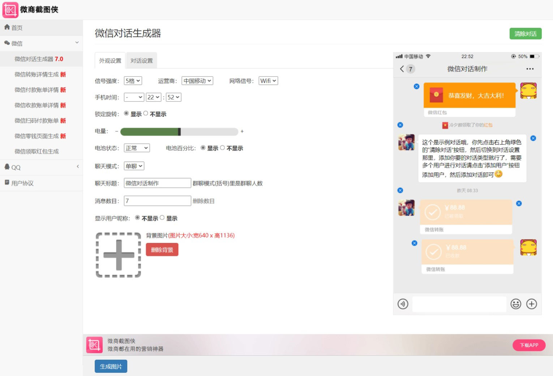
Task: Click the QQ bell icon in sidebar
Action: (7, 167)
